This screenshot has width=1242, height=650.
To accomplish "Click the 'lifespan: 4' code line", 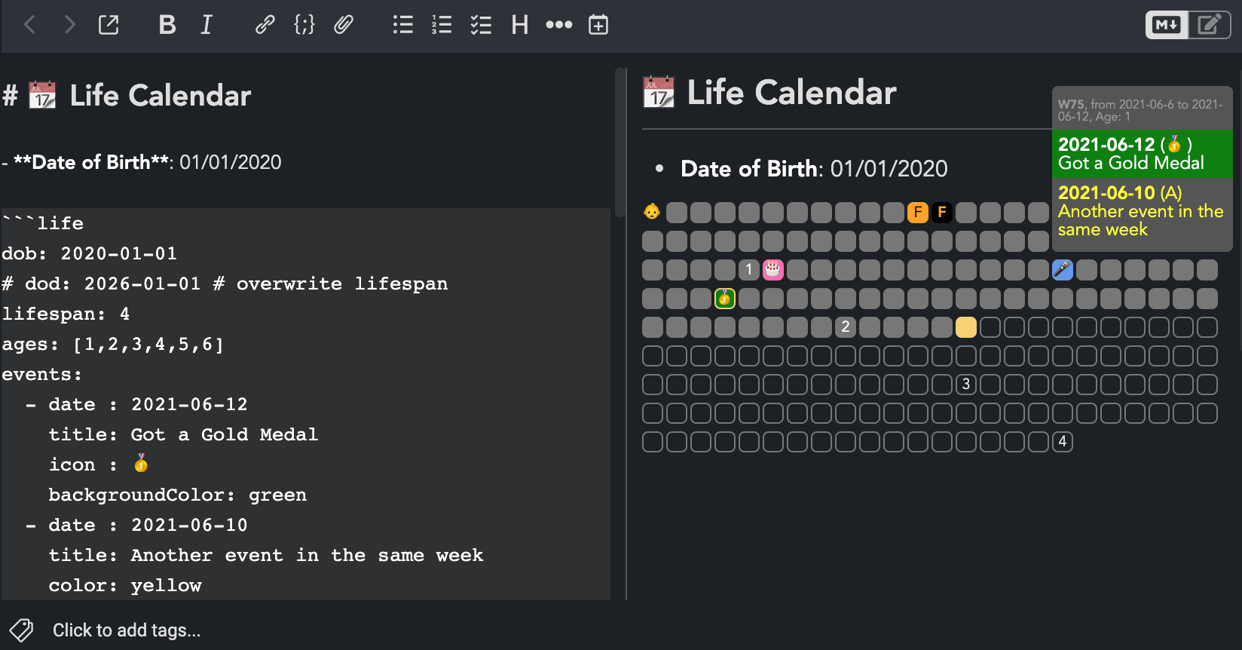I will (x=66, y=314).
